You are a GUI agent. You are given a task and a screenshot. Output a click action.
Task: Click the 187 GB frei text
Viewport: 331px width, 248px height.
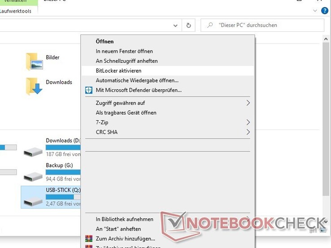(x=63, y=154)
